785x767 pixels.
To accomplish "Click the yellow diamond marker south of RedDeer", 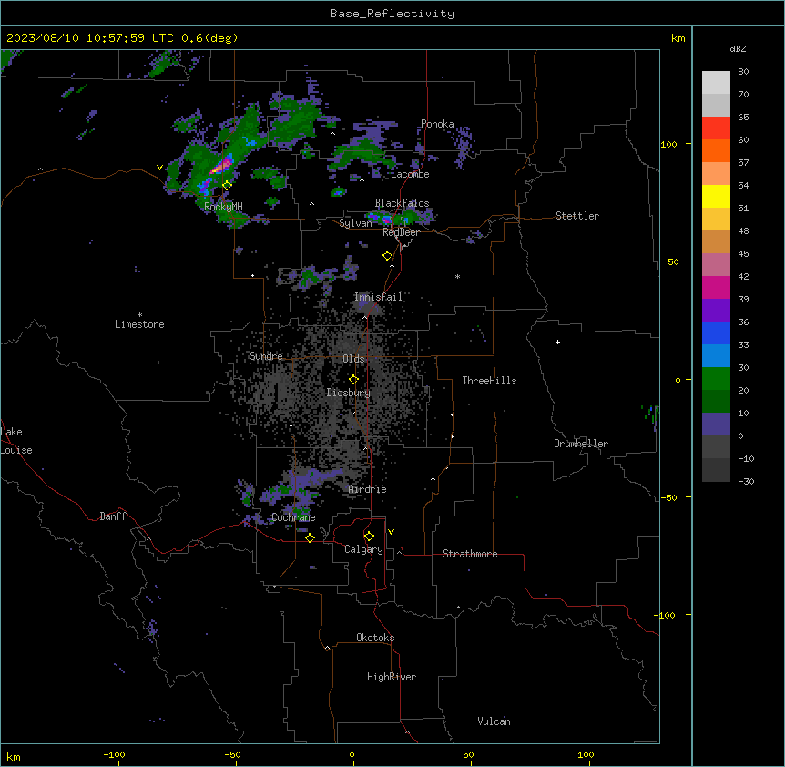I will 388,256.
